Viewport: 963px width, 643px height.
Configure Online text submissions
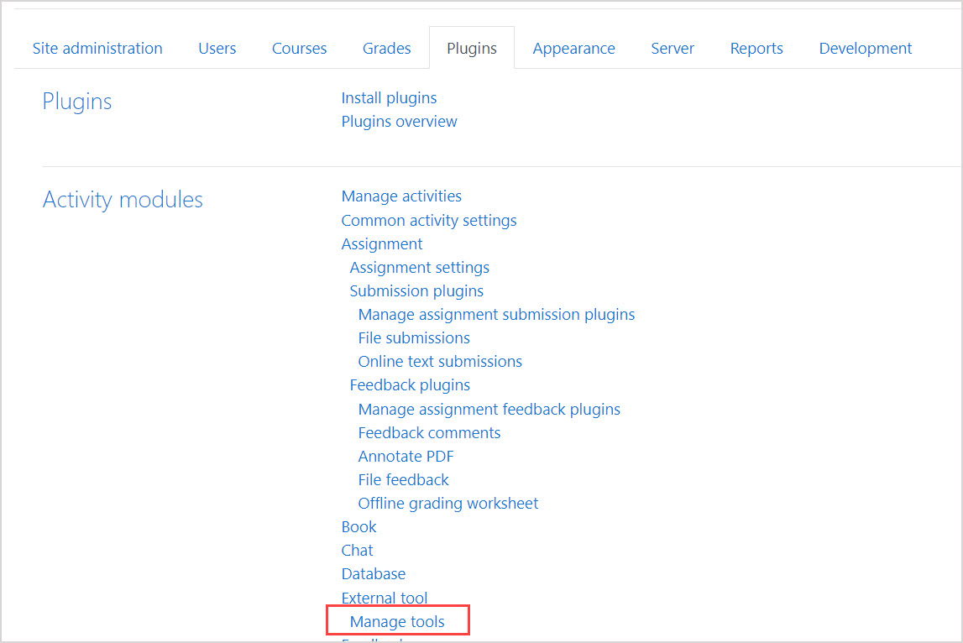(440, 361)
